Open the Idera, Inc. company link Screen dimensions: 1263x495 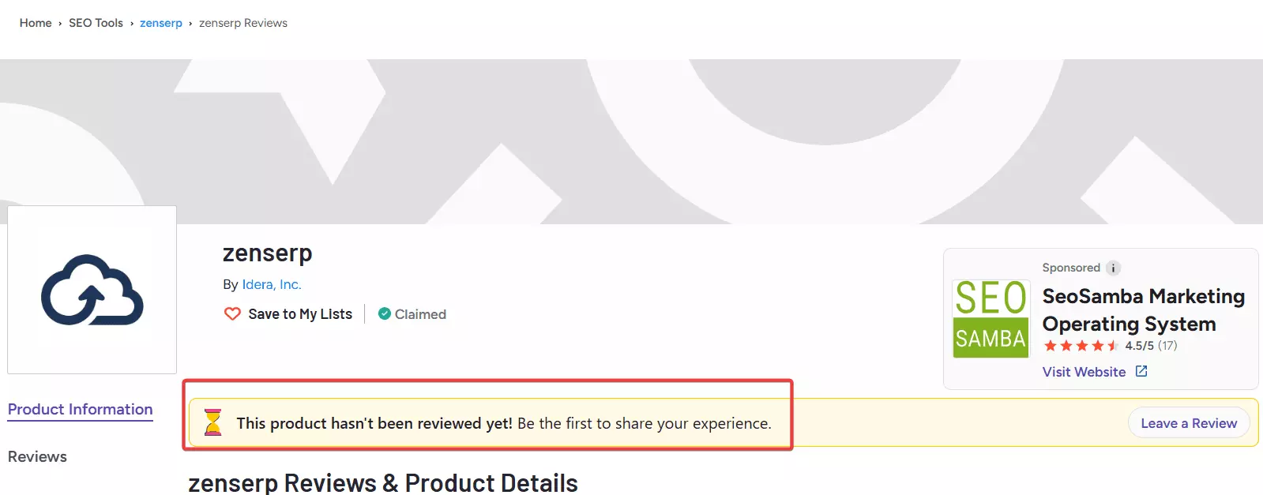273,283
